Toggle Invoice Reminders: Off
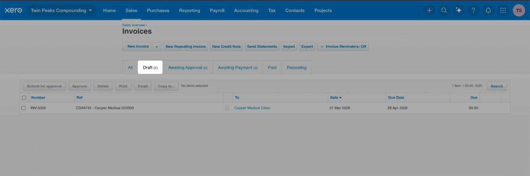 343,47
